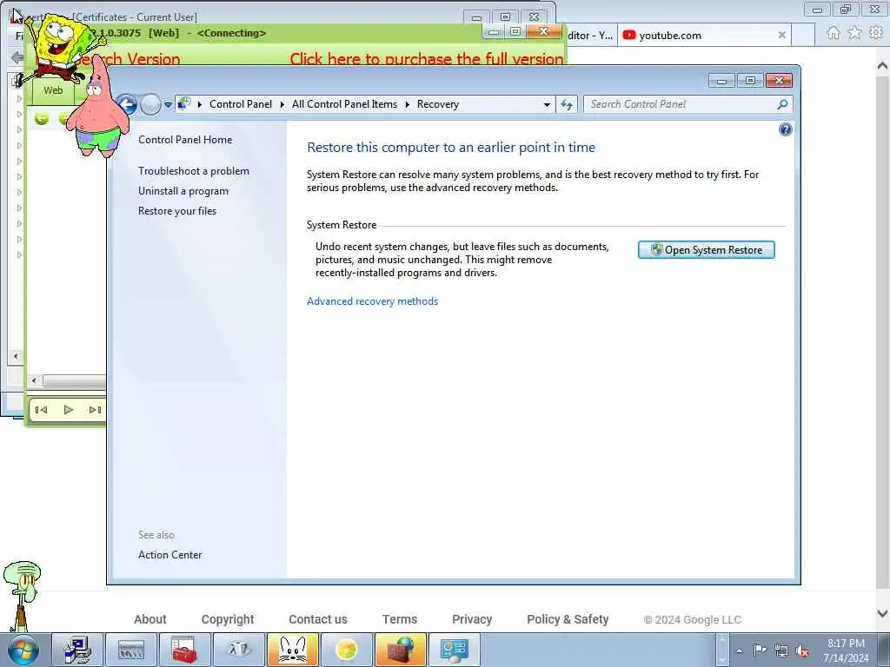890x667 pixels.
Task: Open Action Center flag in tray
Action: (760, 650)
